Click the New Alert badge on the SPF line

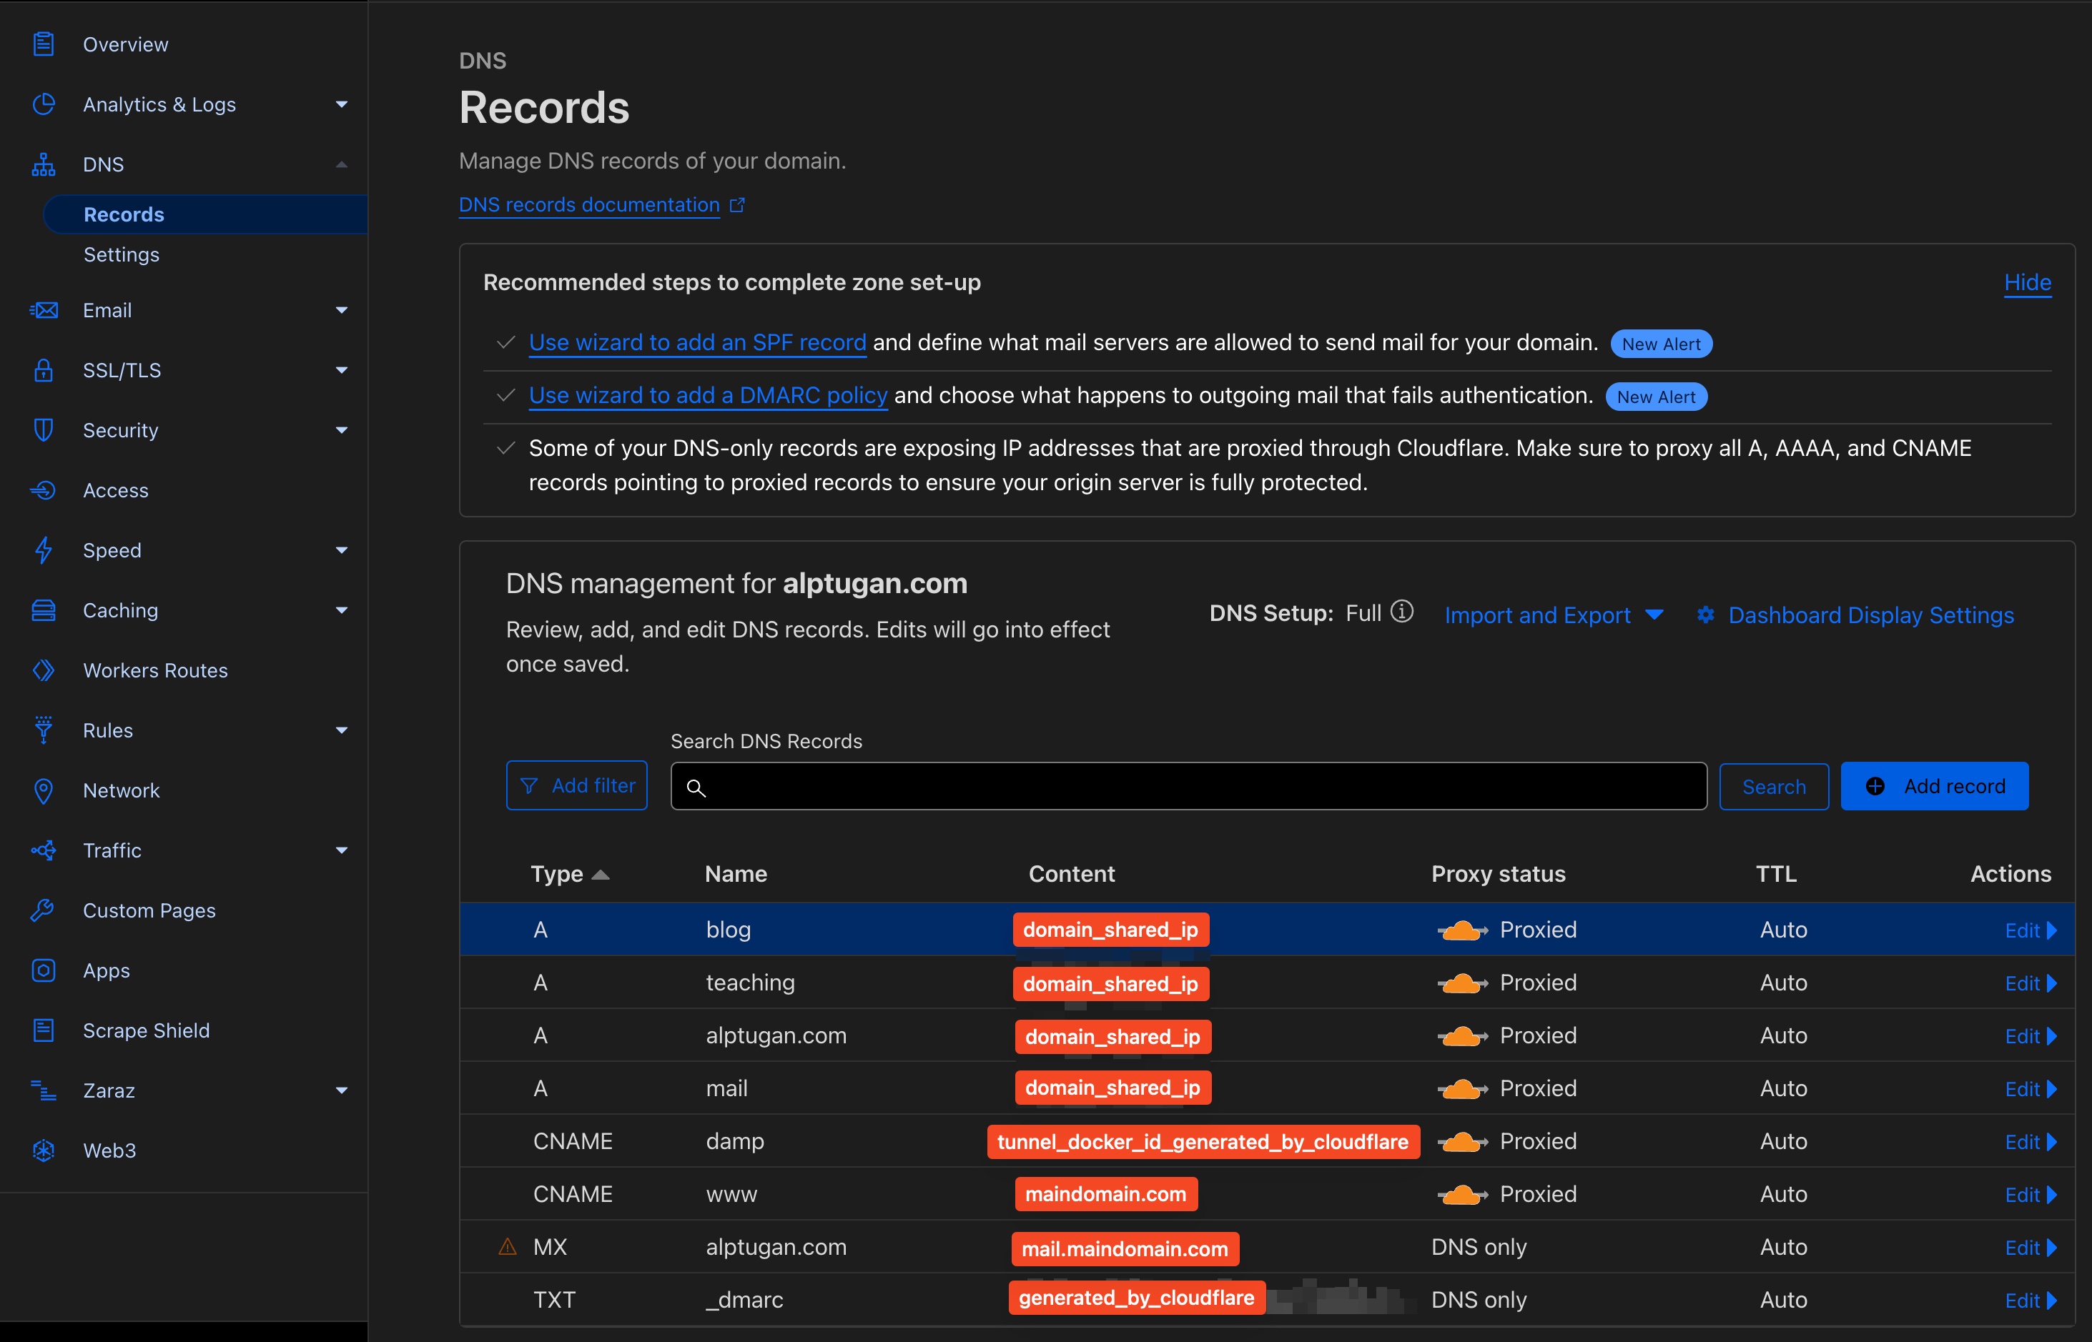tap(1662, 344)
